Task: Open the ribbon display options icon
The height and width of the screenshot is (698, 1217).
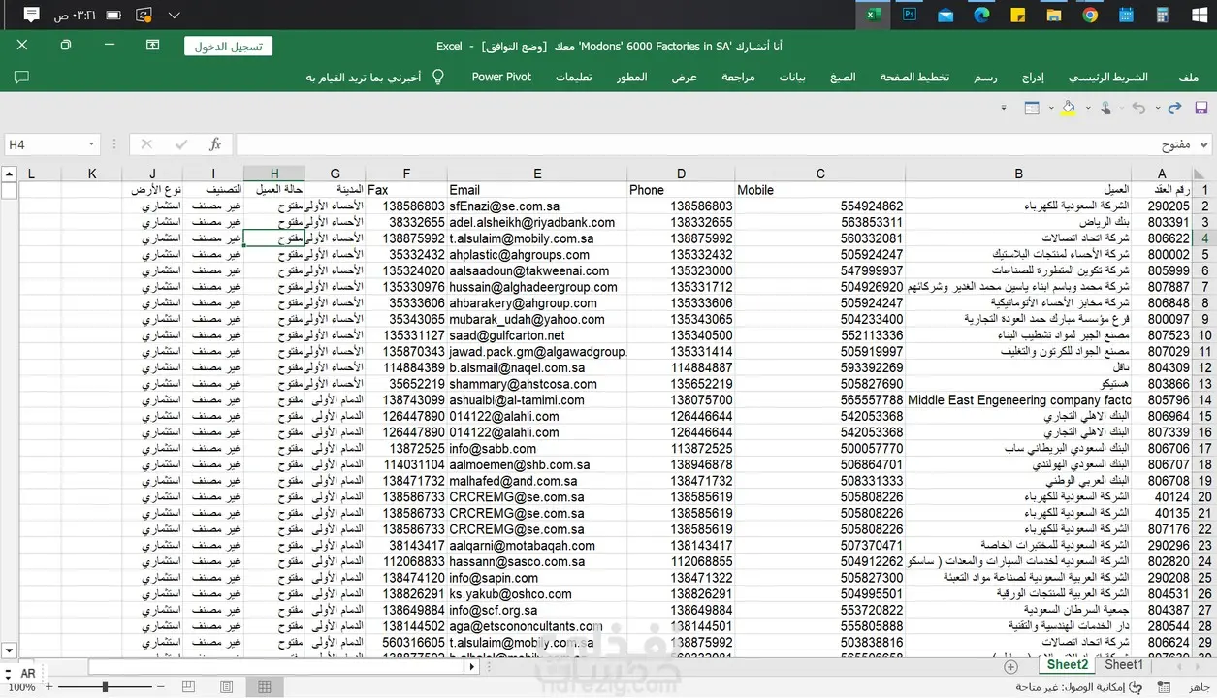Action: coord(153,45)
